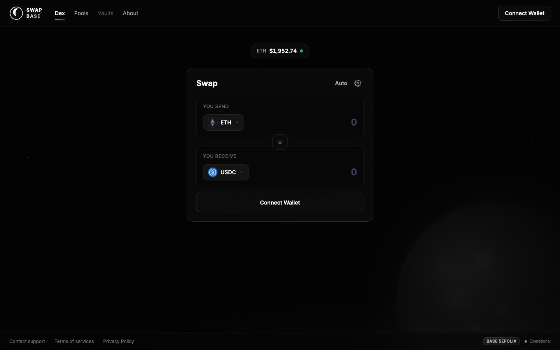Click the Ethereum diamond token icon

pyautogui.click(x=212, y=122)
